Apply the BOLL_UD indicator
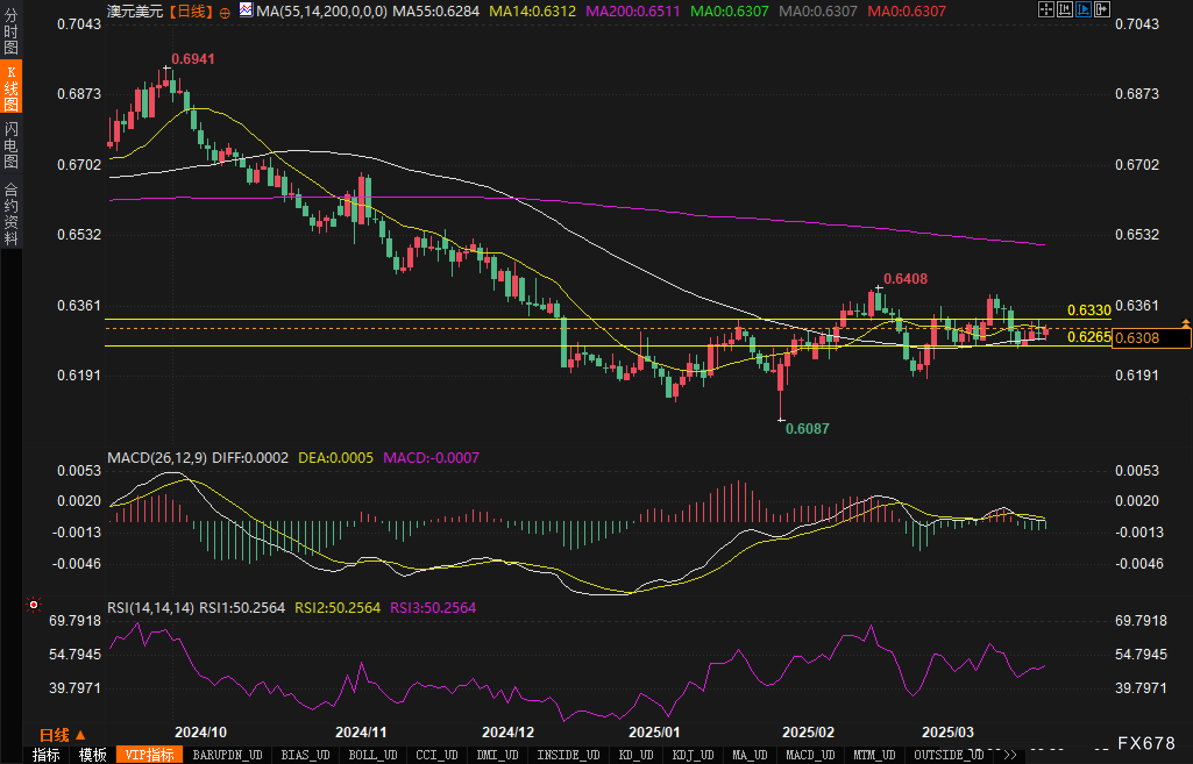 point(372,755)
